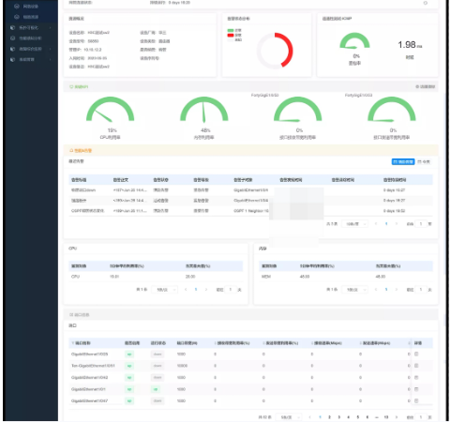The height and width of the screenshot is (422, 451).
Task: Click the 'CPU' row in the CPU table
Action: pyautogui.click(x=156, y=277)
